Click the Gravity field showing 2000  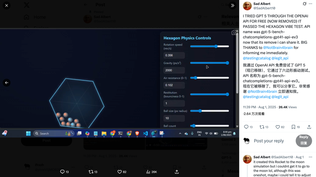pyautogui.click(x=174, y=70)
